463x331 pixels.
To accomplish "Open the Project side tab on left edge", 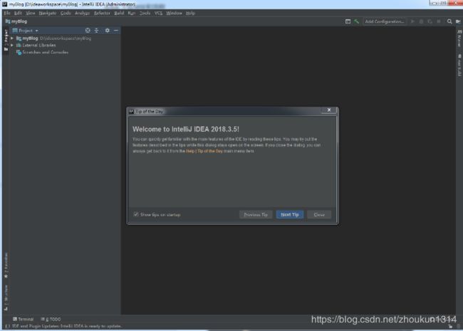I will (x=6, y=40).
